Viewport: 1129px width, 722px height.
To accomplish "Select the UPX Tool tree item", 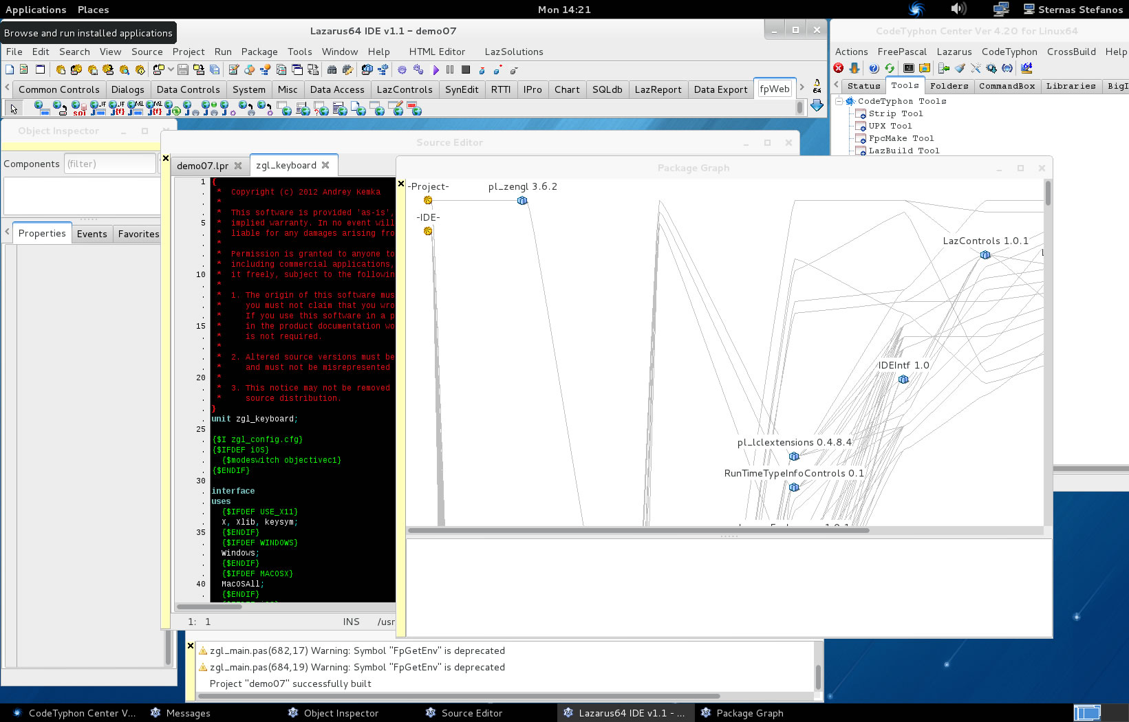I will point(890,126).
